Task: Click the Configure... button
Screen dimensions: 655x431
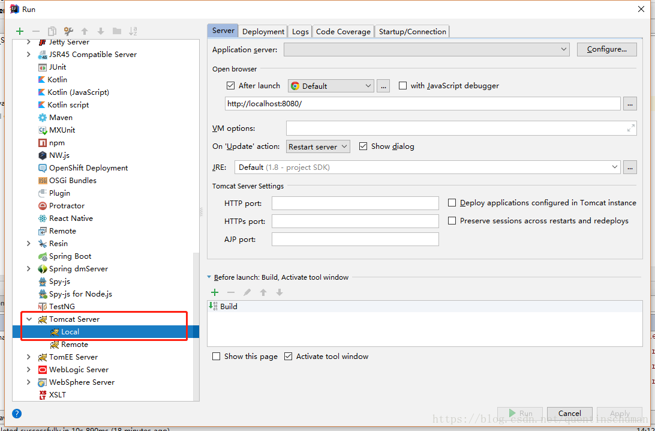Action: click(x=607, y=49)
